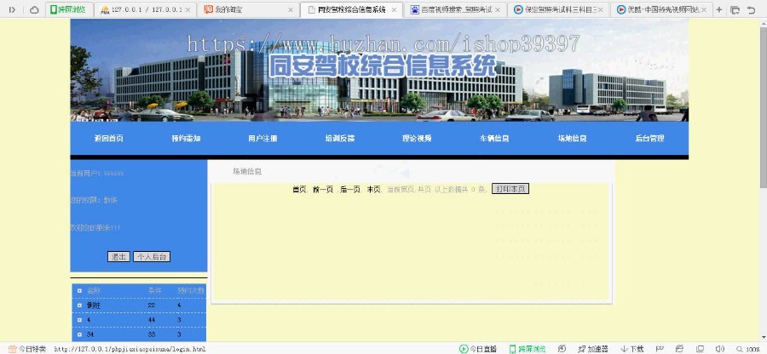Open 培训反馈 in the navigation bar
This screenshot has width=767, height=354.
click(340, 138)
